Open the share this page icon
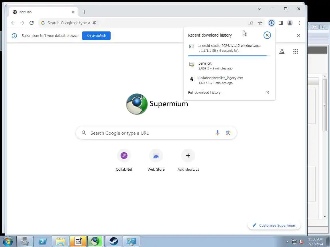 [x=251, y=23]
